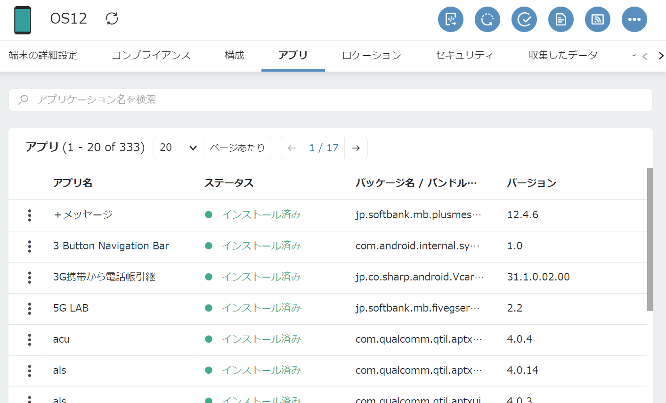Click インストール済み status for 5G LAB

[261, 308]
